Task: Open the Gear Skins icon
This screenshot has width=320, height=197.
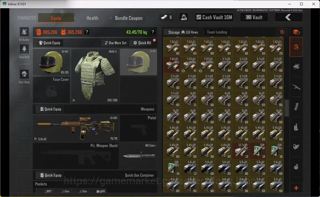Action: 24,74
